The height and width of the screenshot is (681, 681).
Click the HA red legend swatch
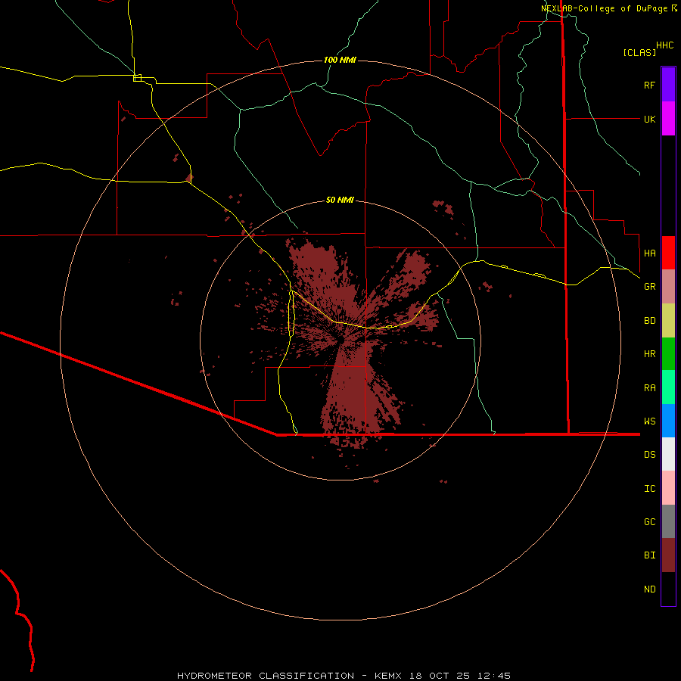pyautogui.click(x=668, y=253)
